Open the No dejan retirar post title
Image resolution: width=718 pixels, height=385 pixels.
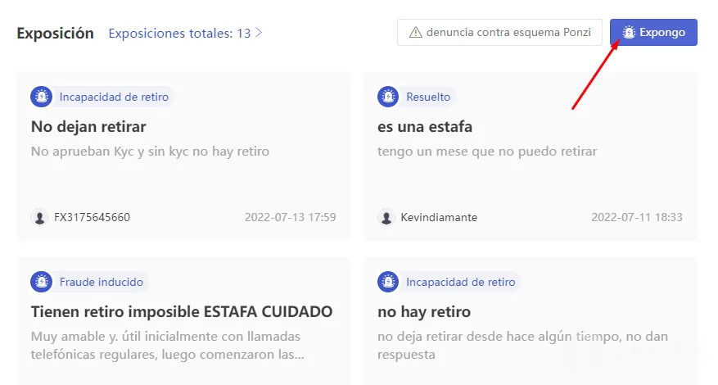coord(88,126)
